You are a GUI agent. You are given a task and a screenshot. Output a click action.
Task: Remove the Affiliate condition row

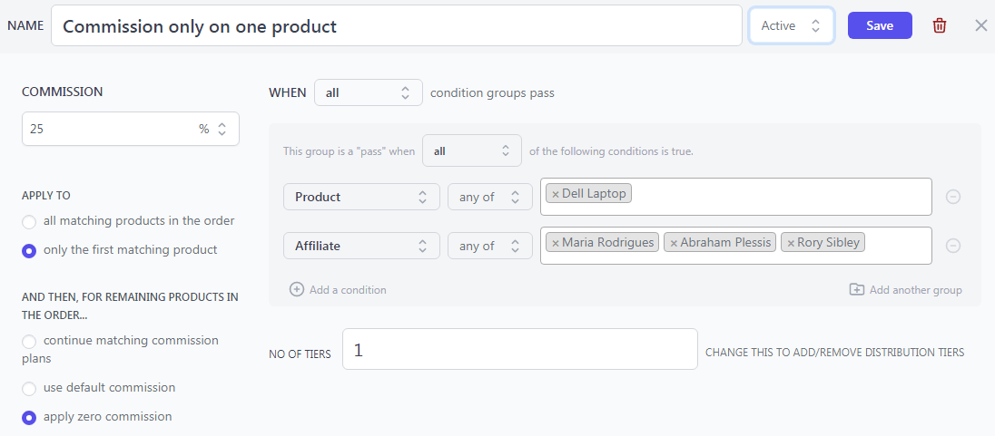coord(952,246)
